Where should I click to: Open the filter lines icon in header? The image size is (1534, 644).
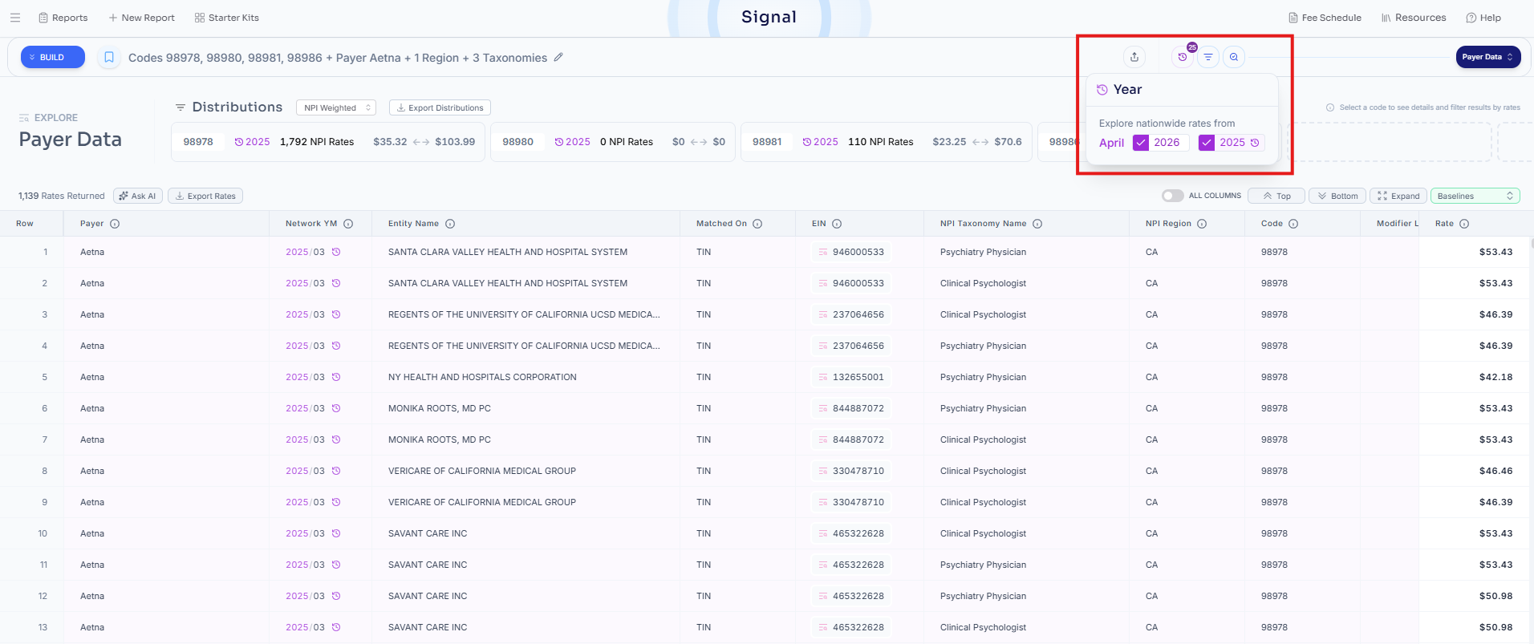[x=1208, y=57]
